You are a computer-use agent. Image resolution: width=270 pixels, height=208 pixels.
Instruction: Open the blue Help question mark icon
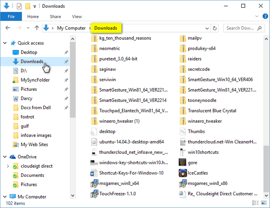pyautogui.click(x=265, y=16)
